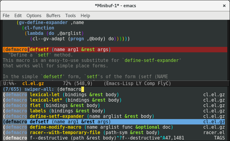Click the cl.el.gz buffer name in mode line
Image resolution: width=230 pixels, height=141 pixels.
(33, 83)
